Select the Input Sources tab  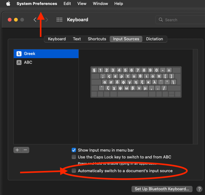pos(126,39)
